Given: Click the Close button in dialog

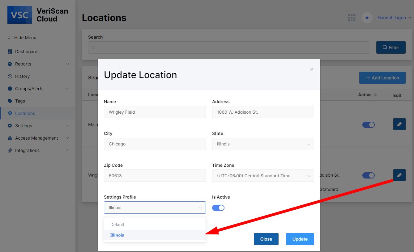Looking at the screenshot, I should [x=266, y=239].
